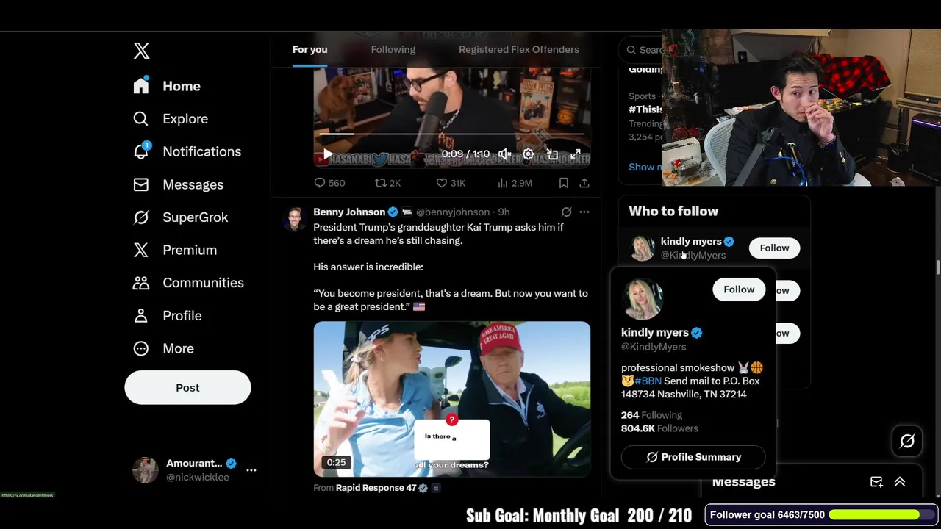Open Communities in the sidebar
This screenshot has height=529, width=941.
[x=189, y=283]
